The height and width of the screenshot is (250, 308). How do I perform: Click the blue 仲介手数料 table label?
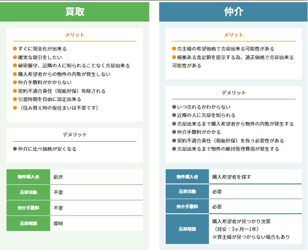(187, 207)
